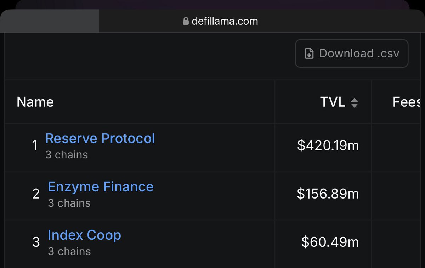Switch to the gray background tab on the left
The height and width of the screenshot is (268, 425).
[x=50, y=21]
